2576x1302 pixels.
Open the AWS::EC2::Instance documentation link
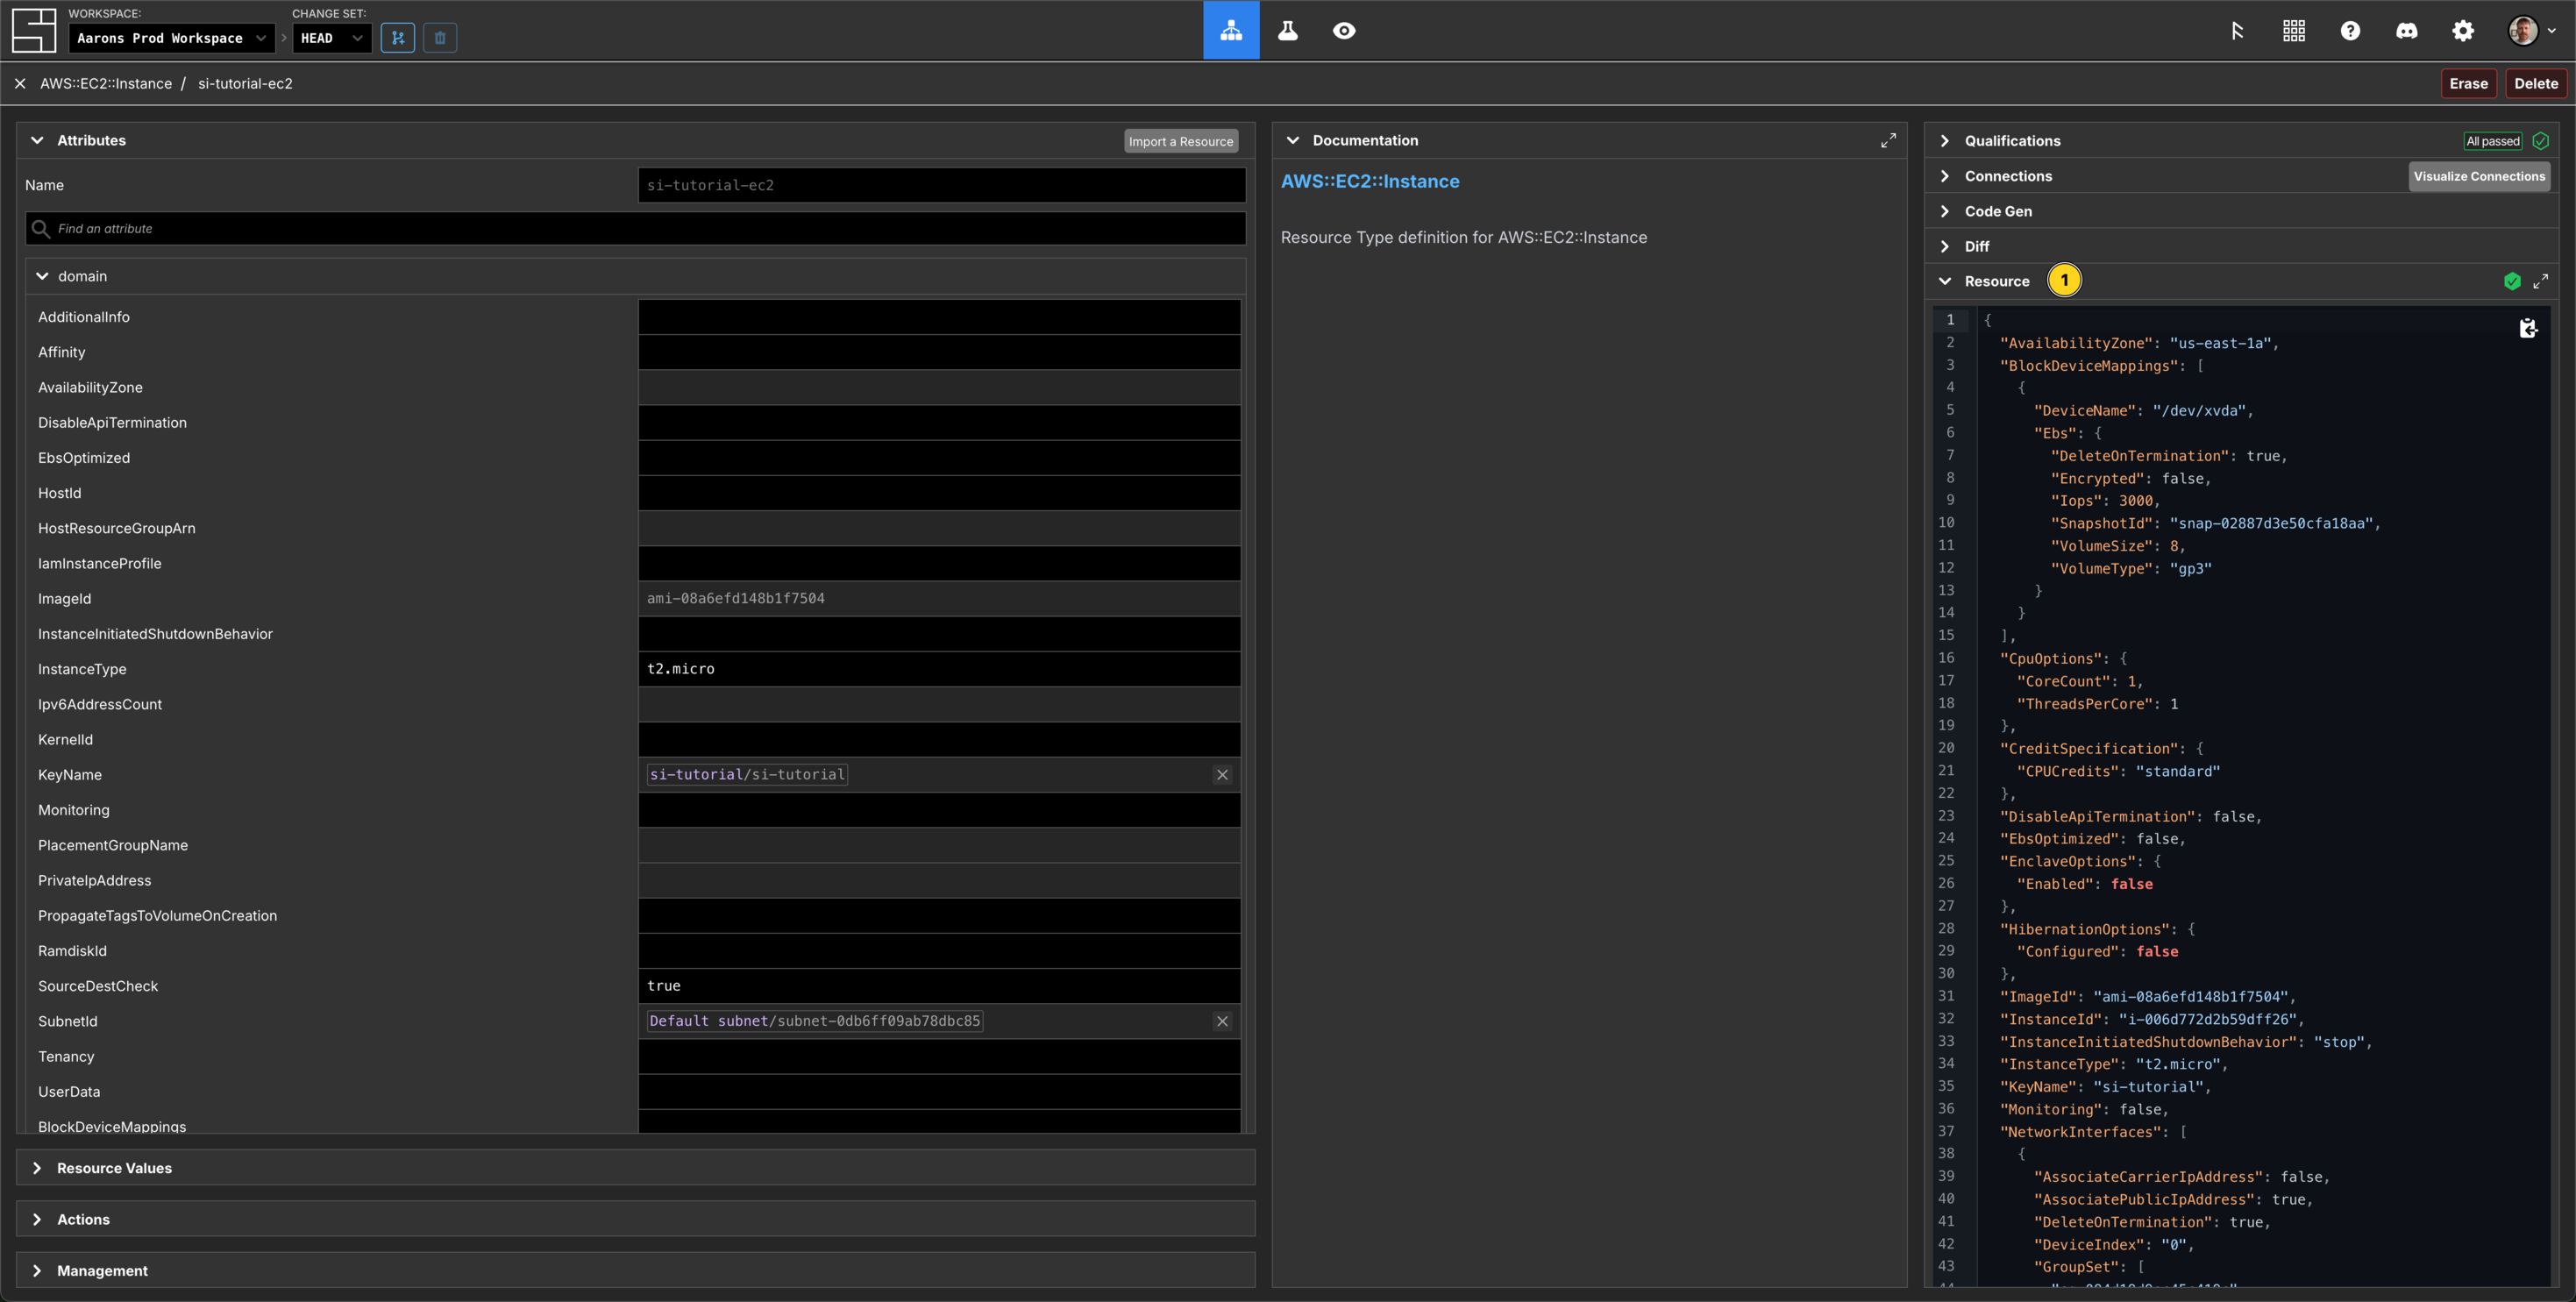(x=1370, y=182)
